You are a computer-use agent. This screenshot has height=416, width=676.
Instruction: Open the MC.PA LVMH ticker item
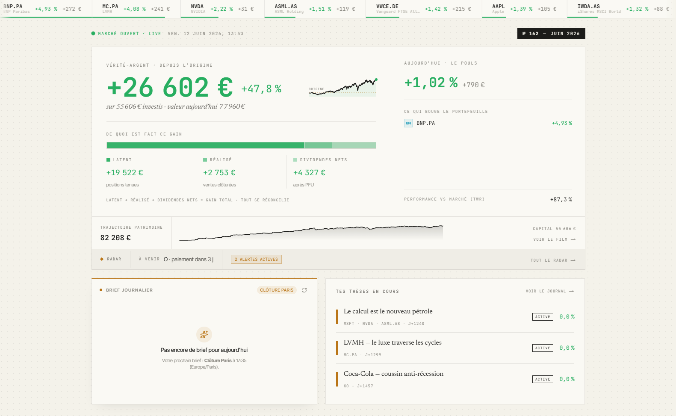(x=136, y=9)
